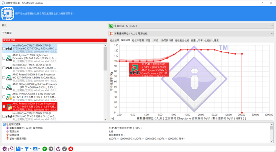Open the options gear icon in bottom toolbar
This screenshot has width=276, height=152.
point(4,149)
